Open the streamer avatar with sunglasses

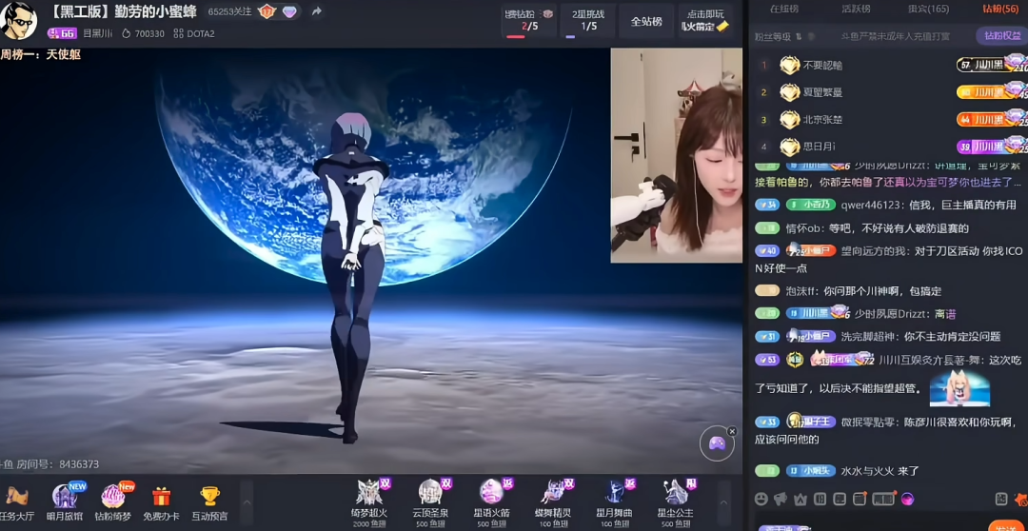pyautogui.click(x=18, y=20)
